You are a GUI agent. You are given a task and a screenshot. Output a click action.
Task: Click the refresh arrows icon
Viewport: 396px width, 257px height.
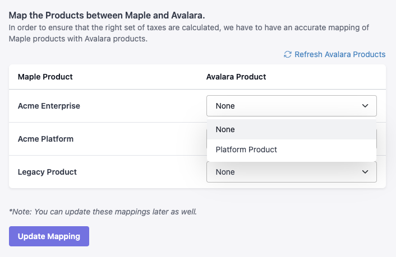coord(288,54)
